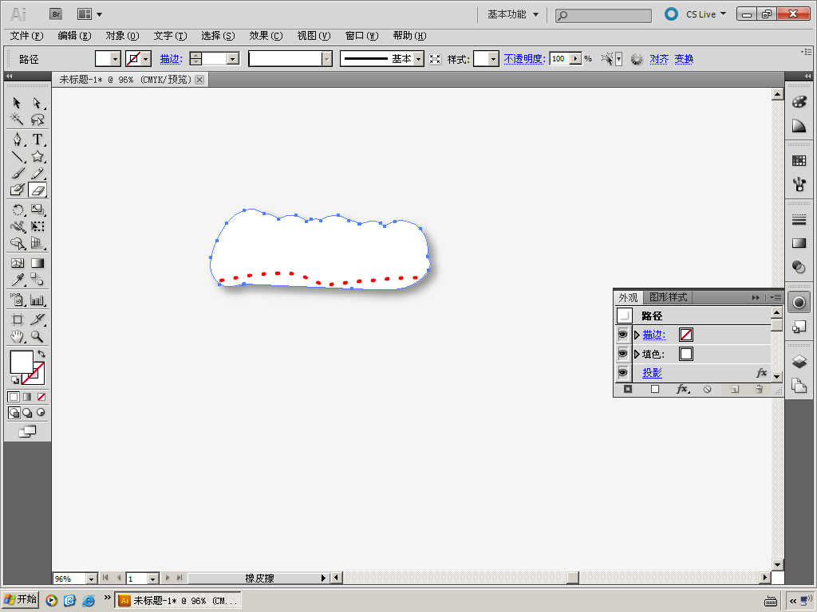The height and width of the screenshot is (612, 817).
Task: Open the zoom level 96% dropdown
Action: coord(90,579)
